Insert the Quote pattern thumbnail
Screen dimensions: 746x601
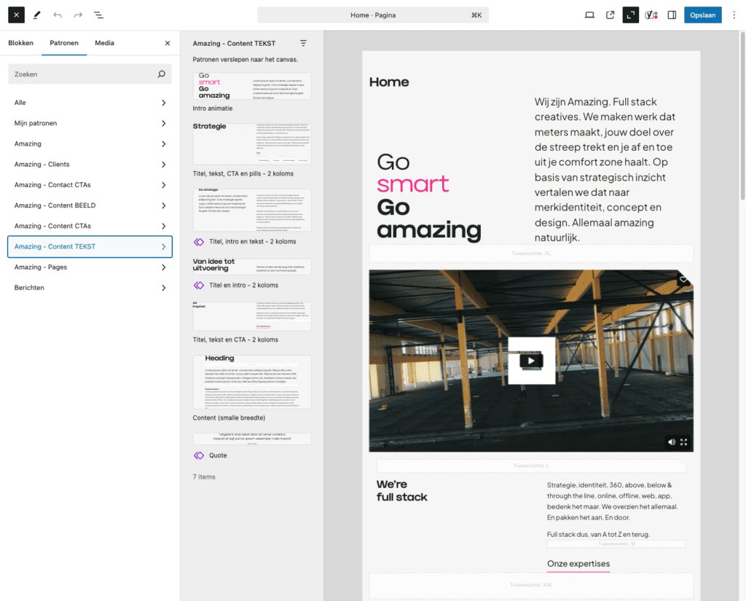251,439
